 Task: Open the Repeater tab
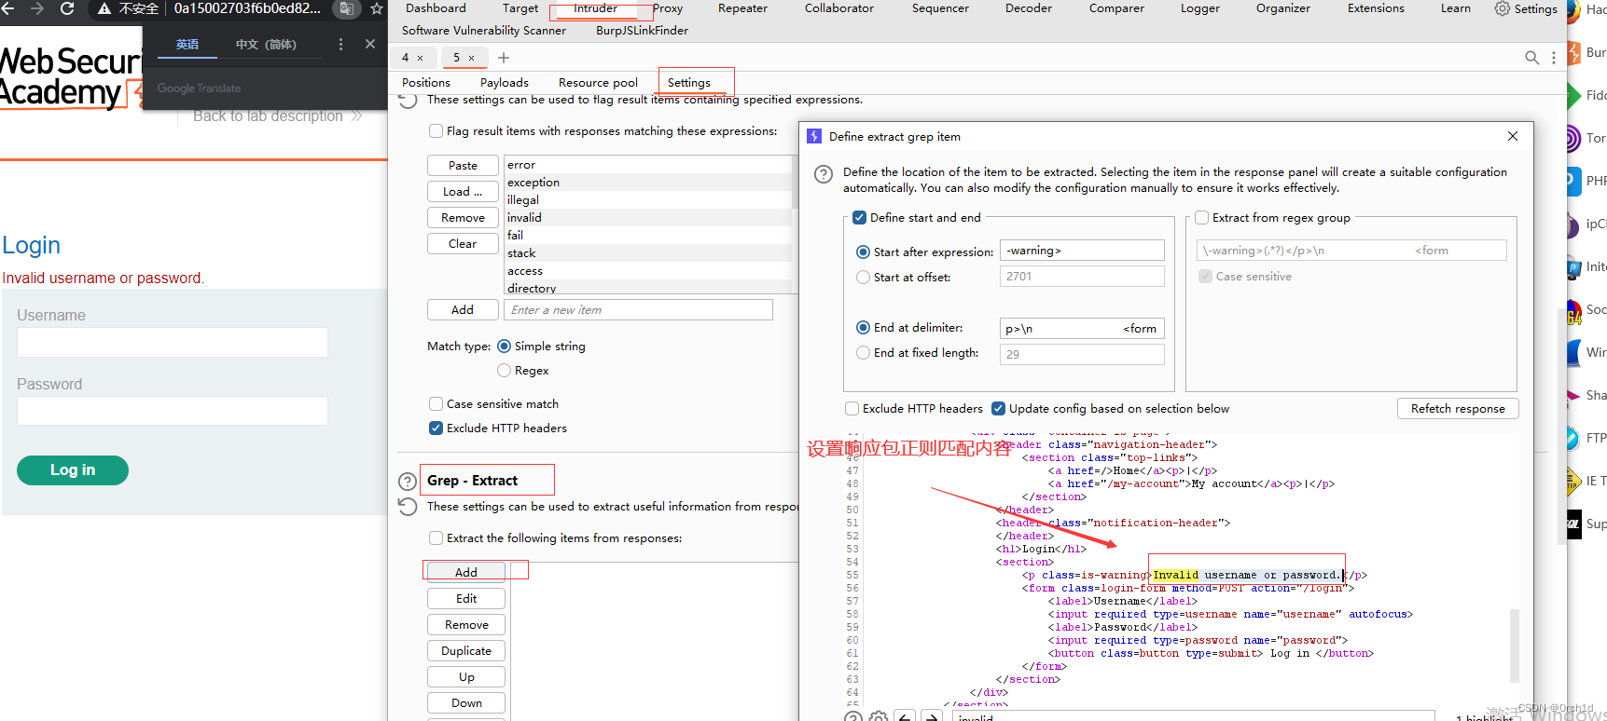[x=742, y=8]
